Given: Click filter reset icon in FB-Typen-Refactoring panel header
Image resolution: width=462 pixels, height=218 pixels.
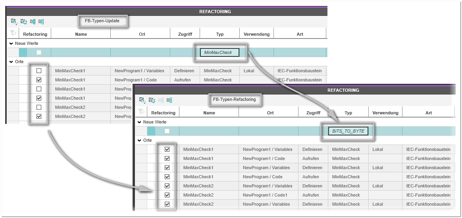Looking at the screenshot, I should 141,112.
